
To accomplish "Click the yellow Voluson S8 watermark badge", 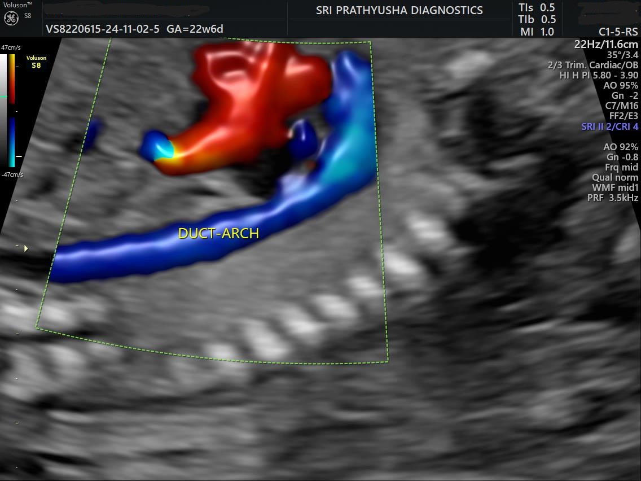I will [x=36, y=62].
